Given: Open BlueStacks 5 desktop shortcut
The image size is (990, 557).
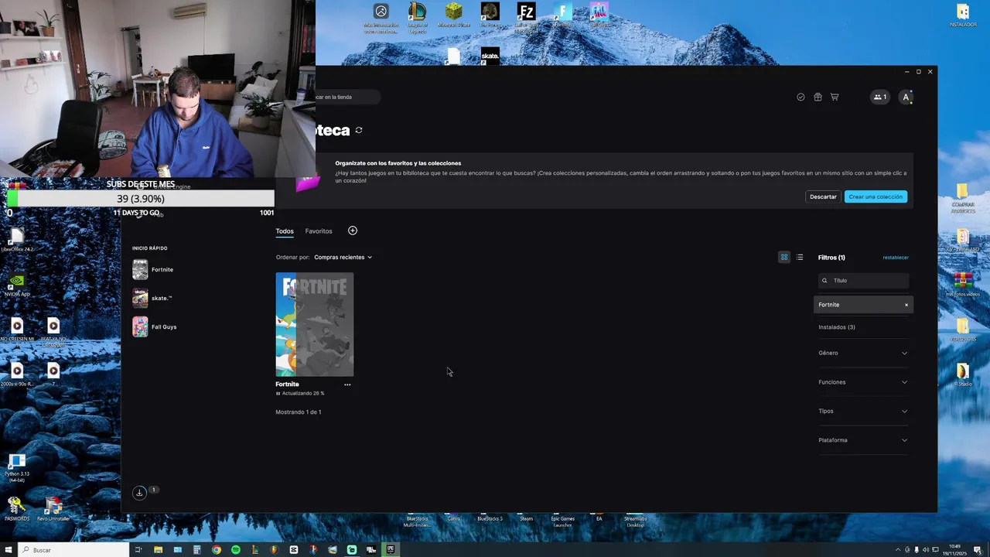Looking at the screenshot, I should pyautogui.click(x=490, y=518).
